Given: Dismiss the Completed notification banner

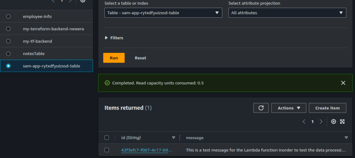Looking at the screenshot, I should click(343, 83).
